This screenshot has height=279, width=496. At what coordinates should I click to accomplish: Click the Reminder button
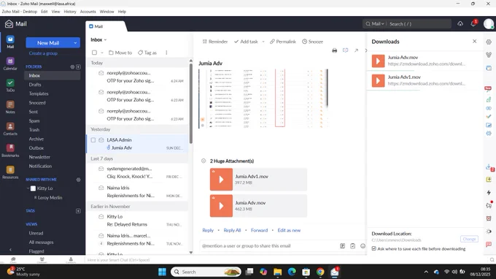(x=214, y=42)
